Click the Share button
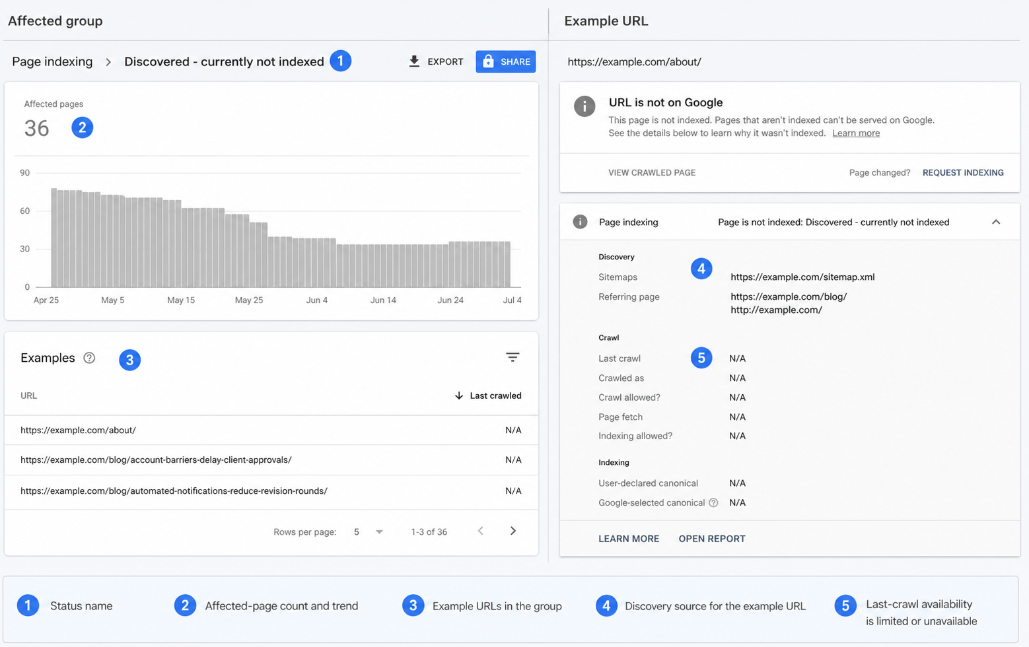 point(505,61)
